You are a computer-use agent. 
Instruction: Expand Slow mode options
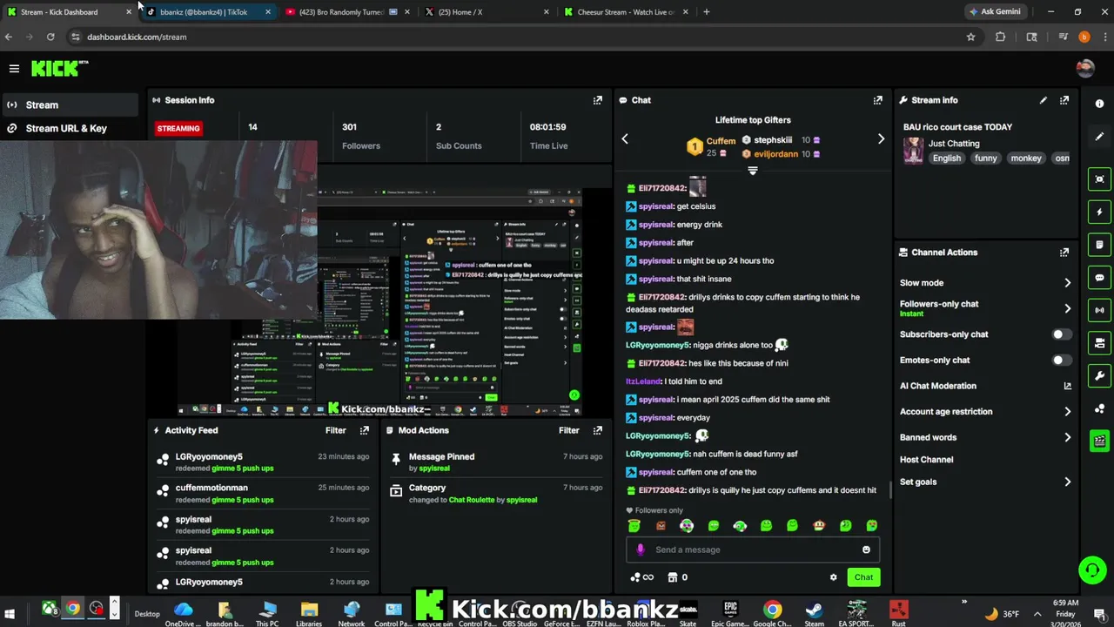1067,283
